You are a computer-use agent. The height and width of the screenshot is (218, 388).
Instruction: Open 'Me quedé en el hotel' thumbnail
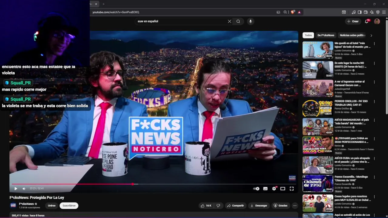(x=318, y=50)
